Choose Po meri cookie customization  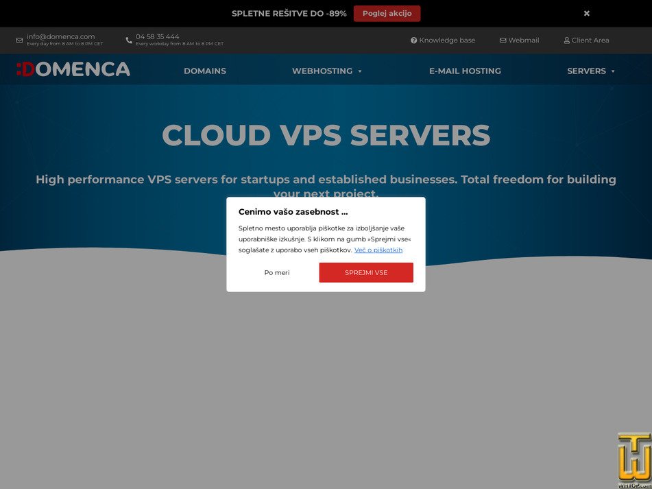click(x=277, y=272)
